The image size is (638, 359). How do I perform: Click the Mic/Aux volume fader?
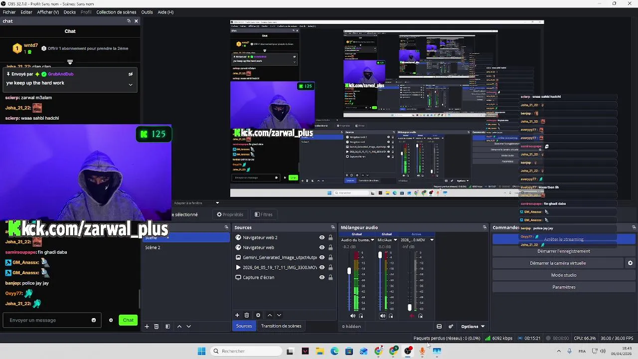pyautogui.click(x=380, y=255)
